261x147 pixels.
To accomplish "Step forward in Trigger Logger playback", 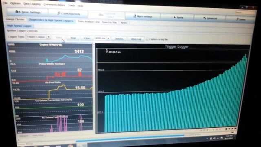I will point(232,129).
